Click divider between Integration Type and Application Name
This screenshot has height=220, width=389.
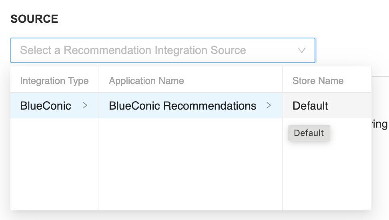pos(99,160)
